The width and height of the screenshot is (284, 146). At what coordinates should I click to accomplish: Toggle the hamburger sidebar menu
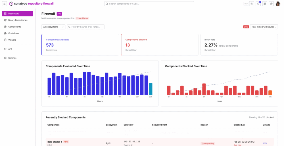5,4
